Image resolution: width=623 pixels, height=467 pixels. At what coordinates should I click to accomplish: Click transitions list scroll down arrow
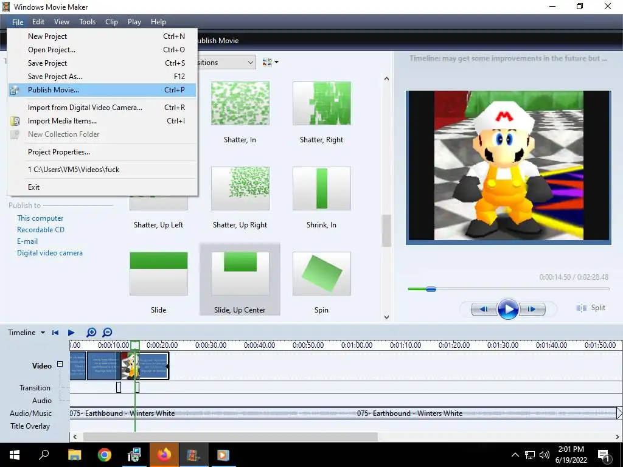point(386,317)
